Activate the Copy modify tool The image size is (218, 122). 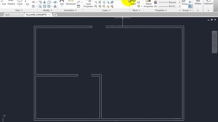(40, 2)
